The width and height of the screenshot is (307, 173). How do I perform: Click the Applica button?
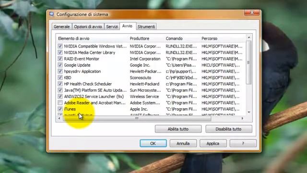213,143
